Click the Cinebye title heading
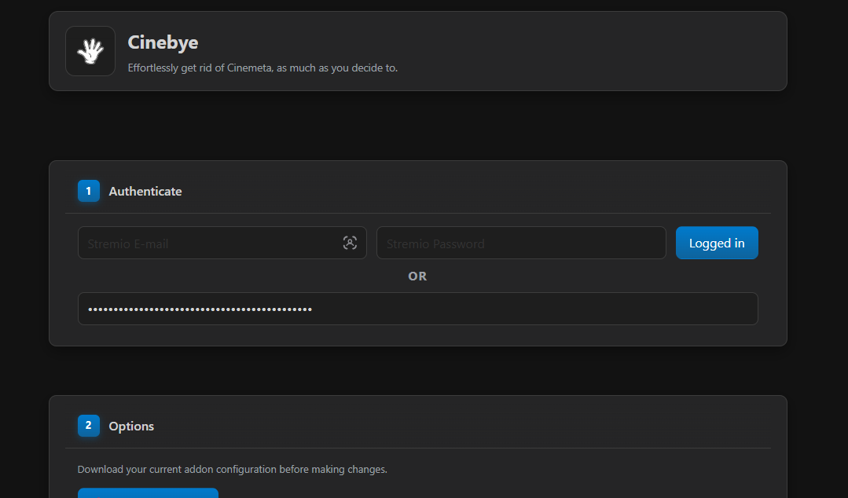The width and height of the screenshot is (848, 498). 163,42
